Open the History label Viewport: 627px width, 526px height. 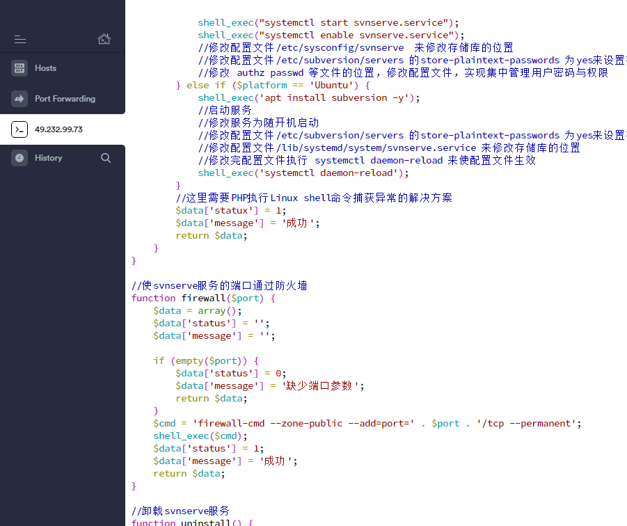tap(48, 158)
